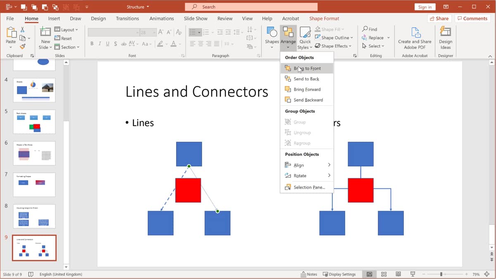Viewport: 496px width, 279px height.
Task: Toggle Bold formatting
Action: click(x=92, y=44)
